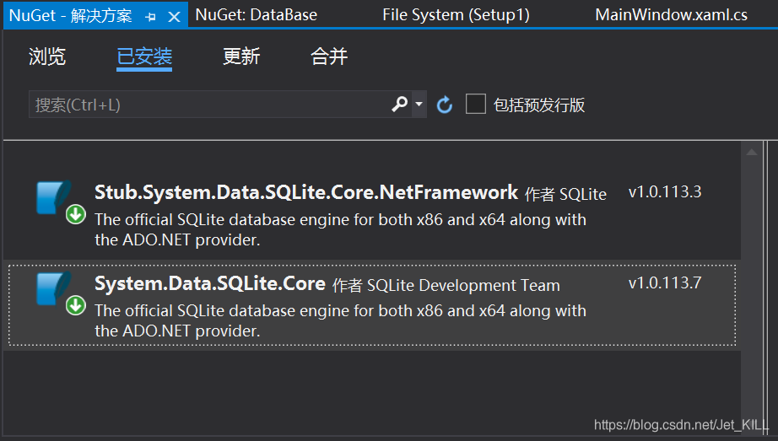Open the search options dropdown arrow
Image resolution: width=778 pixels, height=441 pixels.
tap(419, 105)
